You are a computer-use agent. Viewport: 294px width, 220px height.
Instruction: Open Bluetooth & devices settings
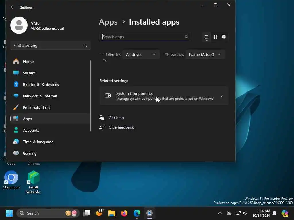[50, 85]
